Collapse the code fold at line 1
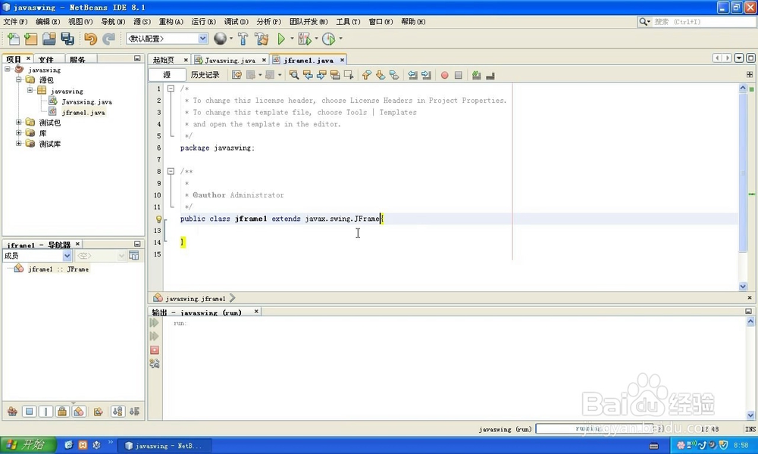Image resolution: width=758 pixels, height=454 pixels. (171, 89)
